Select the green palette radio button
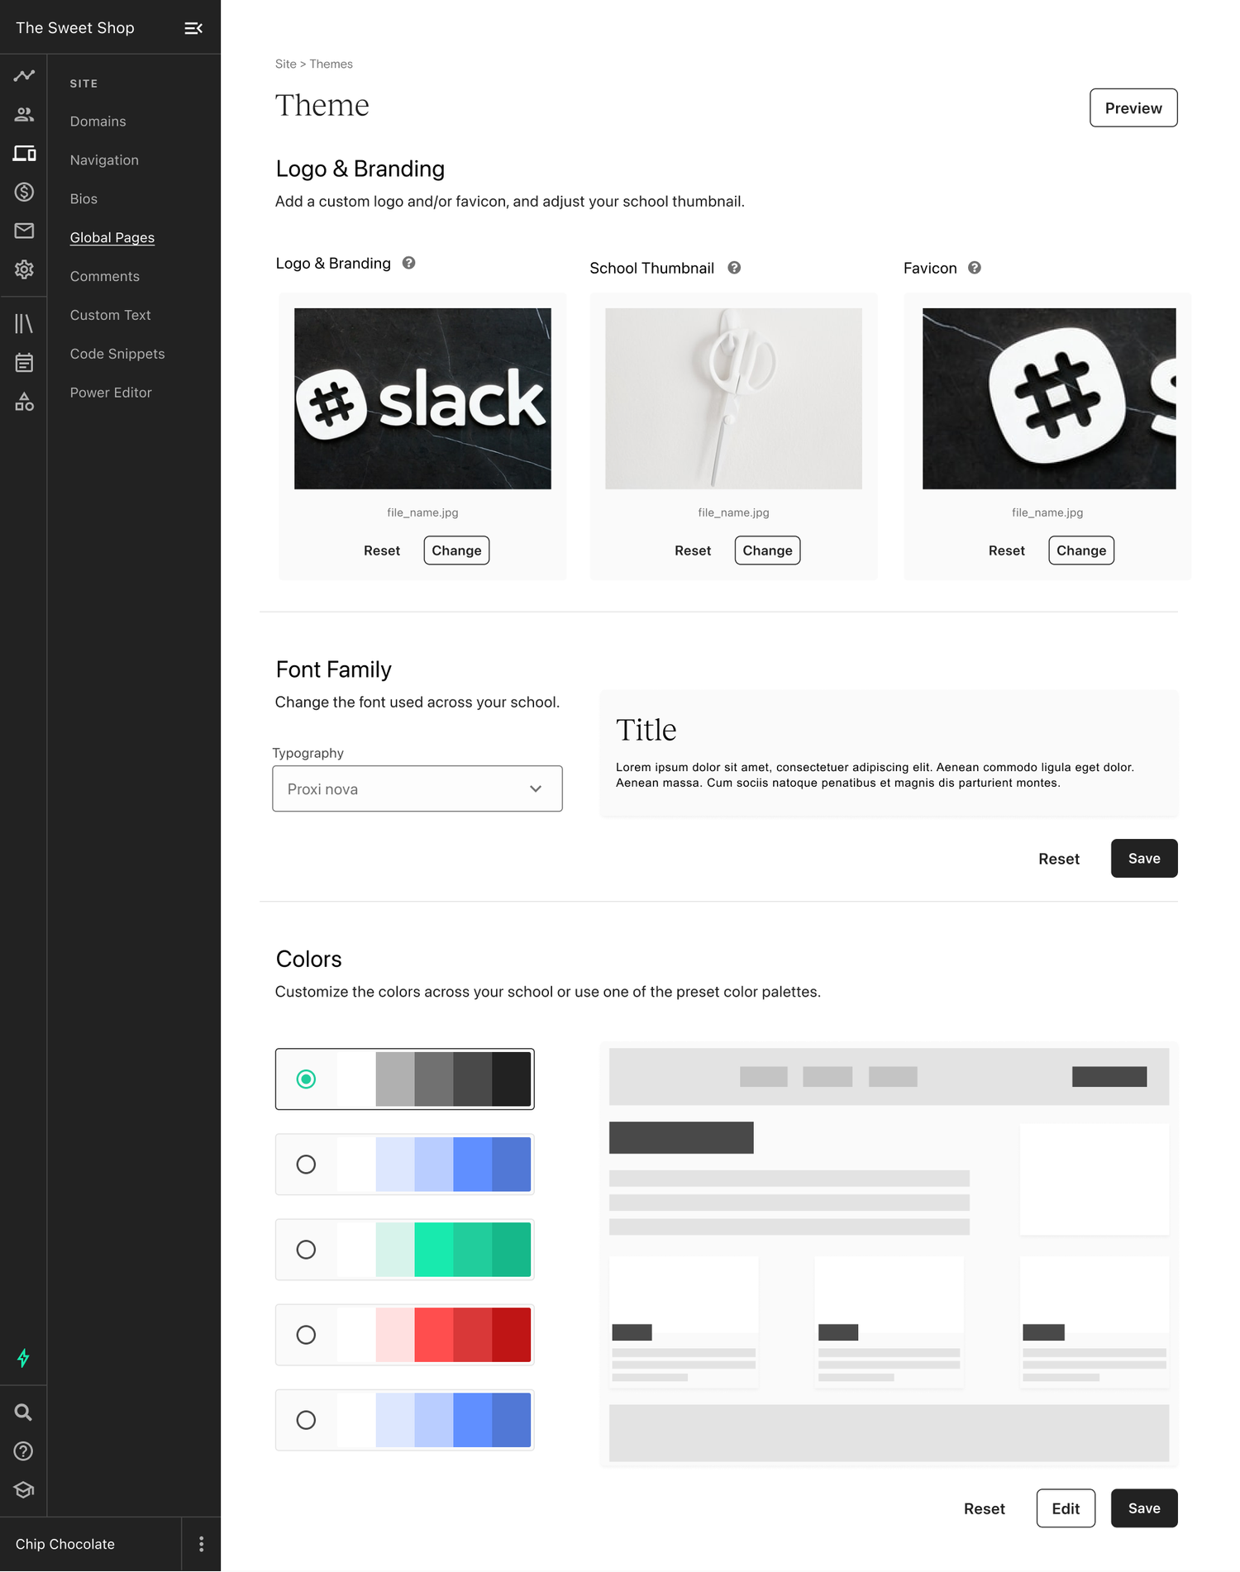This screenshot has height=1572, width=1240. [306, 1249]
